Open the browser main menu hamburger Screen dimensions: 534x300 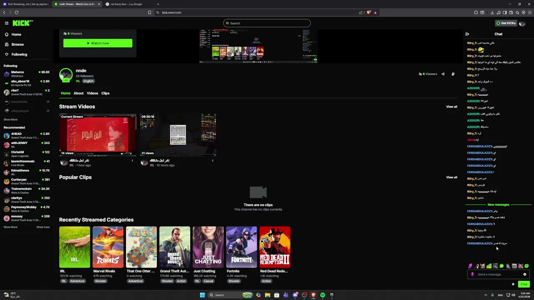click(530, 12)
